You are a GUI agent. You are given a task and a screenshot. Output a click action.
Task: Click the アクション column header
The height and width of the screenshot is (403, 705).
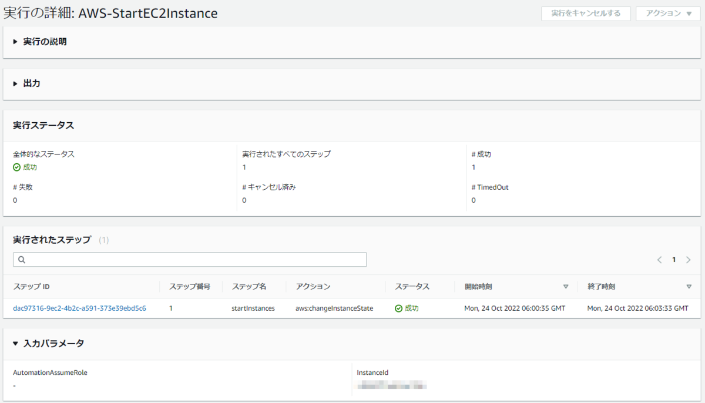point(313,287)
